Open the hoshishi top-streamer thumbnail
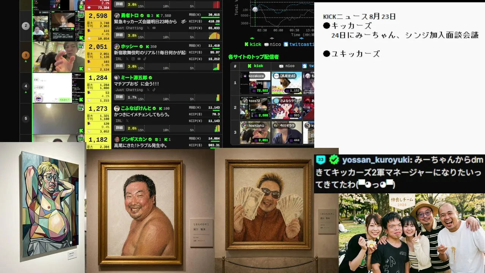Screen dimensions: 485x273 (255, 133)
